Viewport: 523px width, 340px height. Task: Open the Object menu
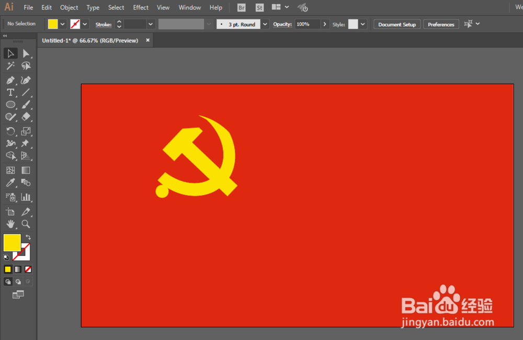69,7
